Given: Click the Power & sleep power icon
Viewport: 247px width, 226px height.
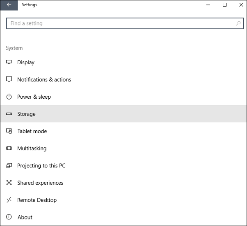Looking at the screenshot, I should (9, 97).
